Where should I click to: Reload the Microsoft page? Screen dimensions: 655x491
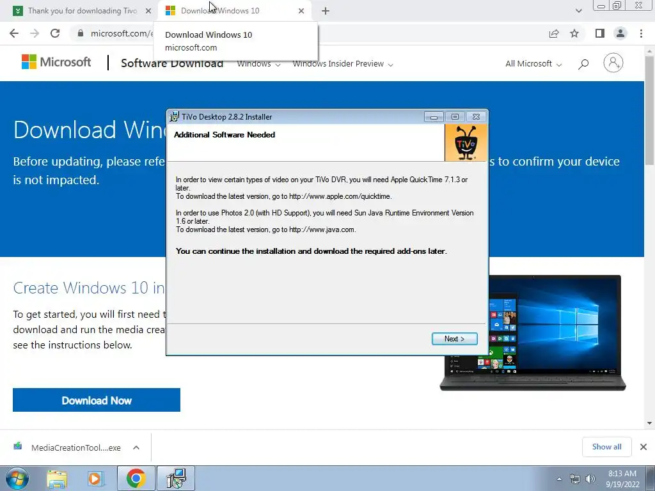tap(55, 33)
